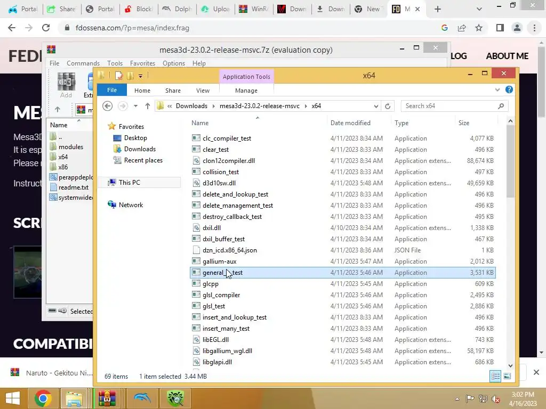
Task: Click ABOUT ME link on website
Action: [x=507, y=56]
